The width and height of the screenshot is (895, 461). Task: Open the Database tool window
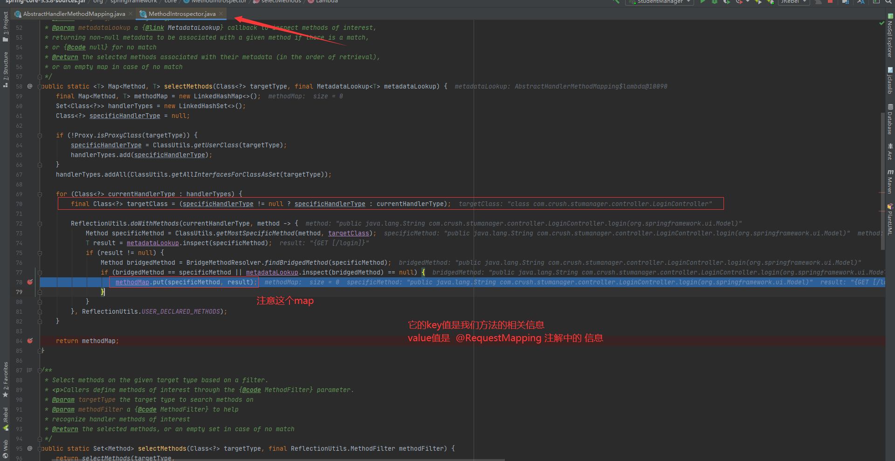tap(890, 119)
